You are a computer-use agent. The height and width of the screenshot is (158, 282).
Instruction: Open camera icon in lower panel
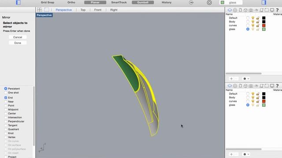tap(251, 86)
